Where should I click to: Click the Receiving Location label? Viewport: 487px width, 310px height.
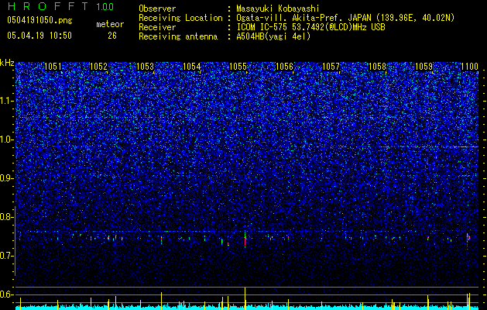(x=180, y=18)
